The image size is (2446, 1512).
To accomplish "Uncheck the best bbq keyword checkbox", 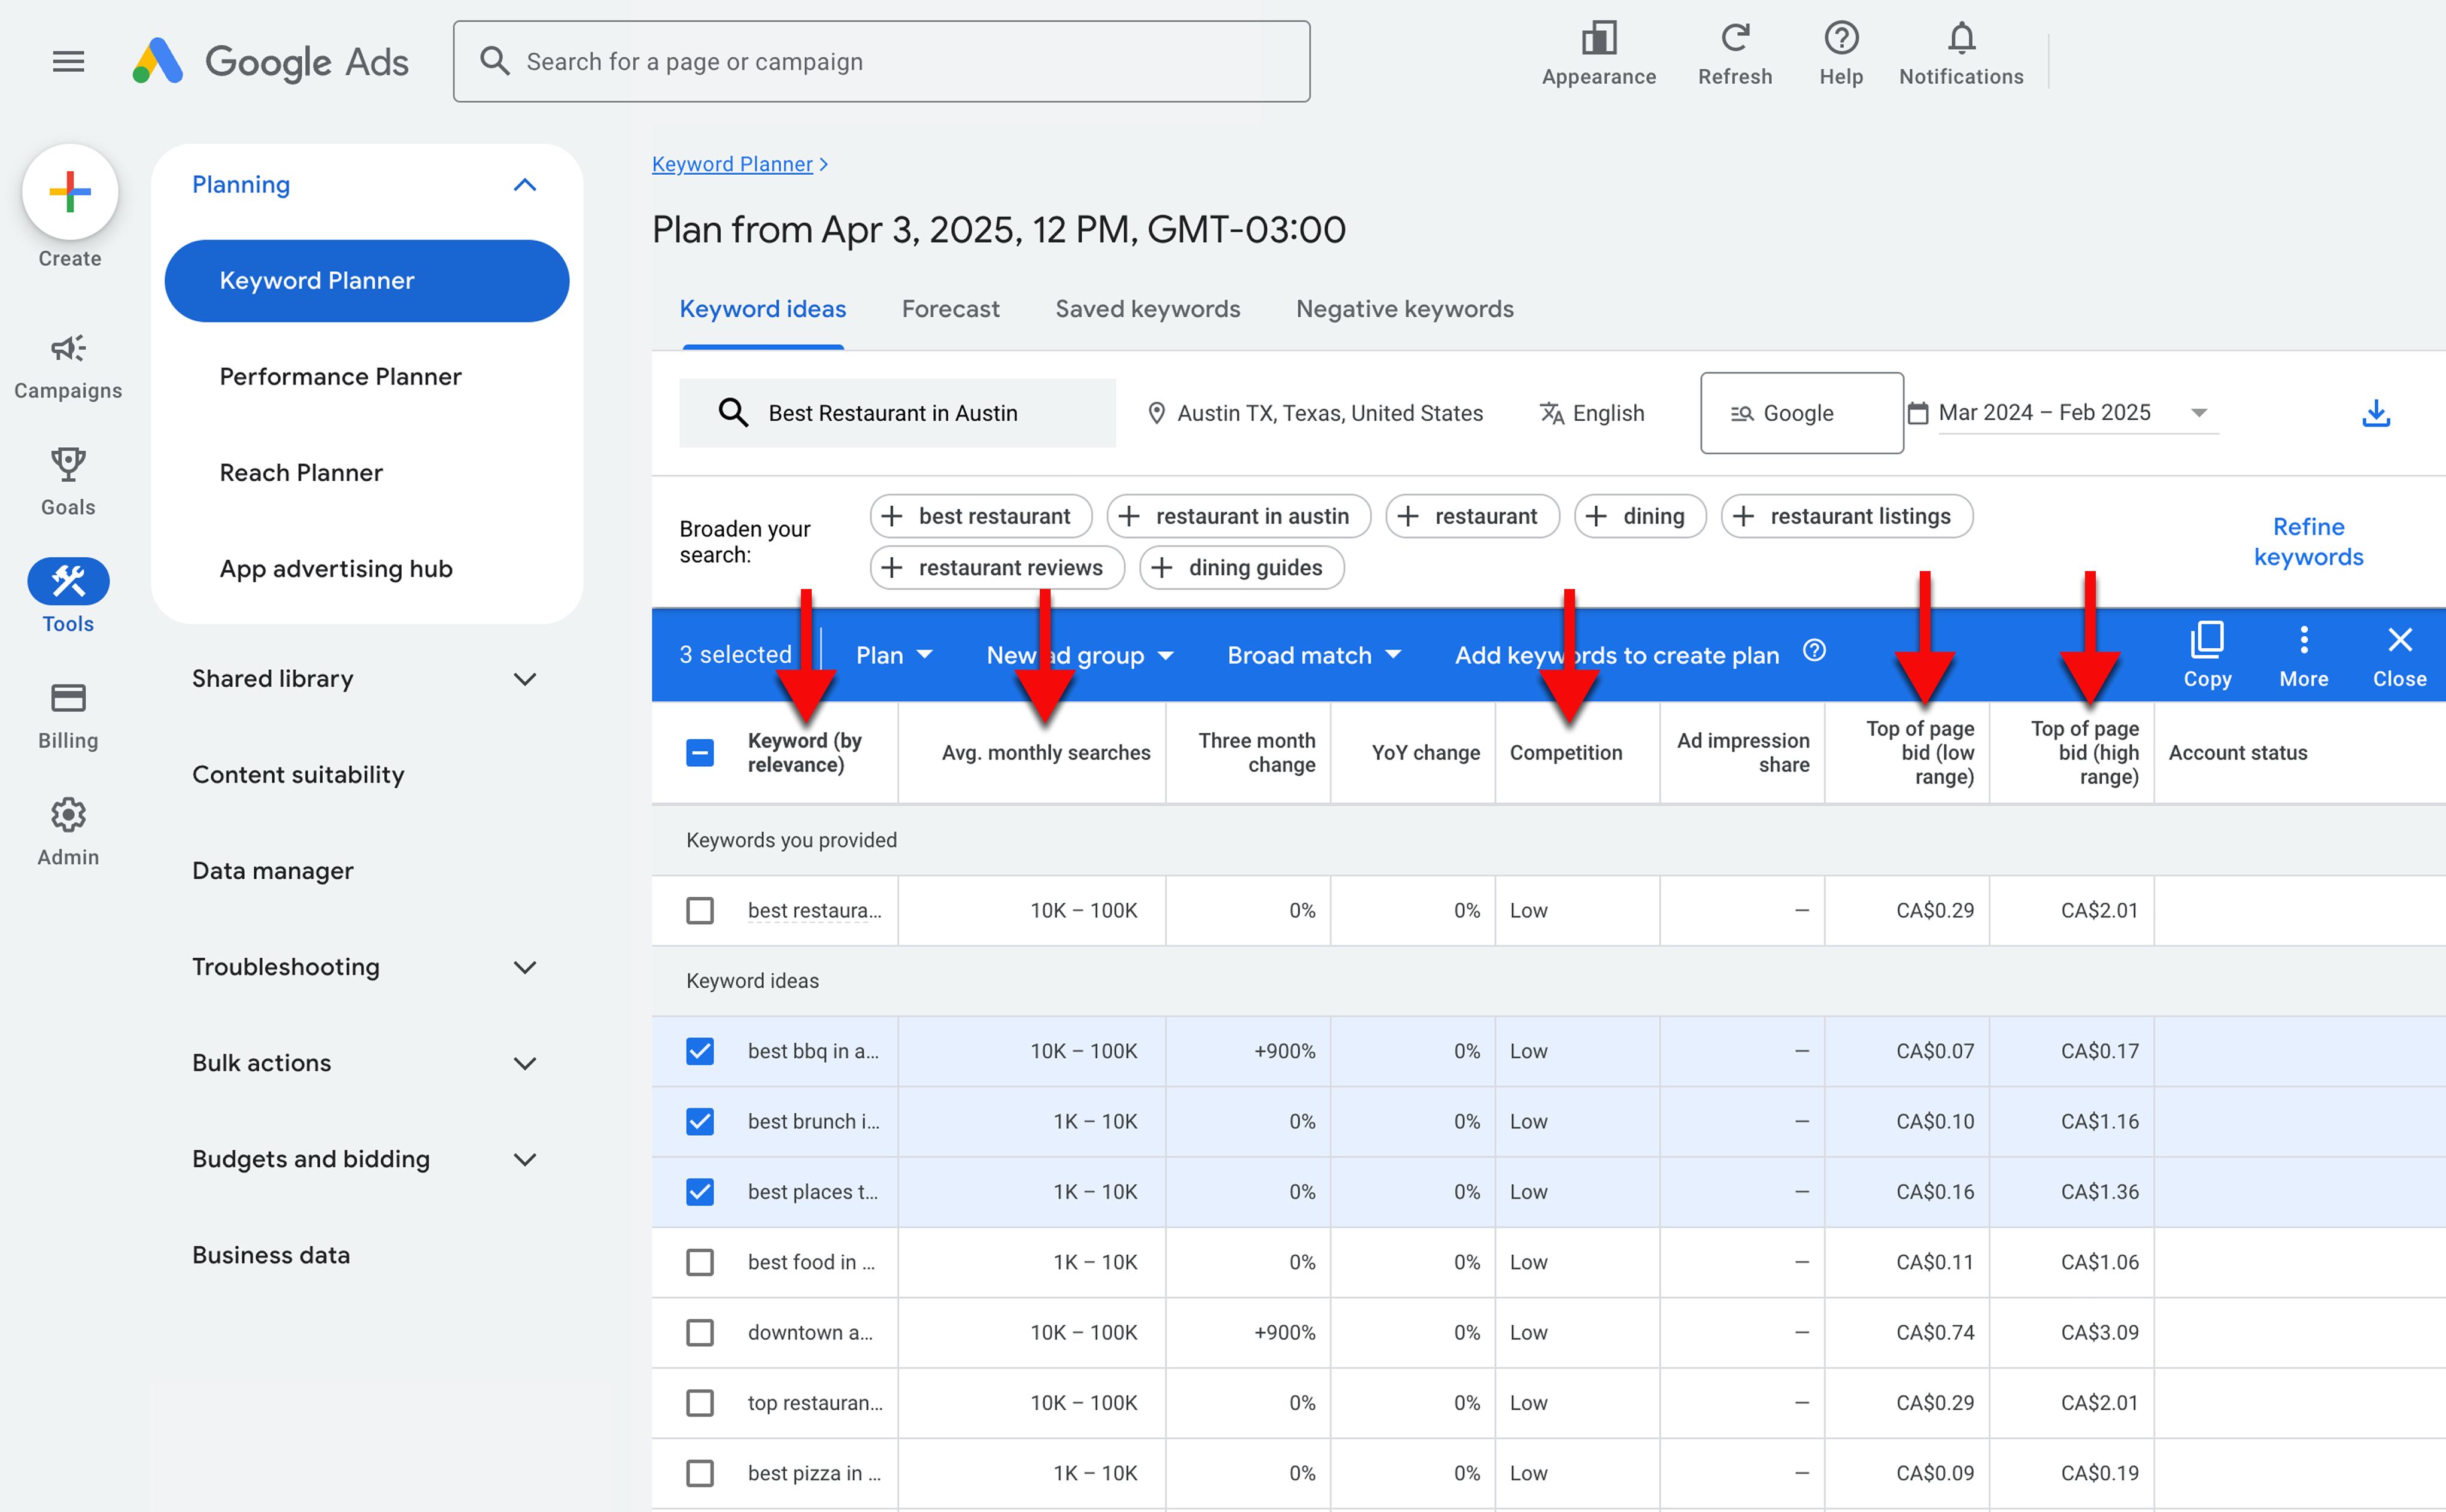I will click(700, 1051).
